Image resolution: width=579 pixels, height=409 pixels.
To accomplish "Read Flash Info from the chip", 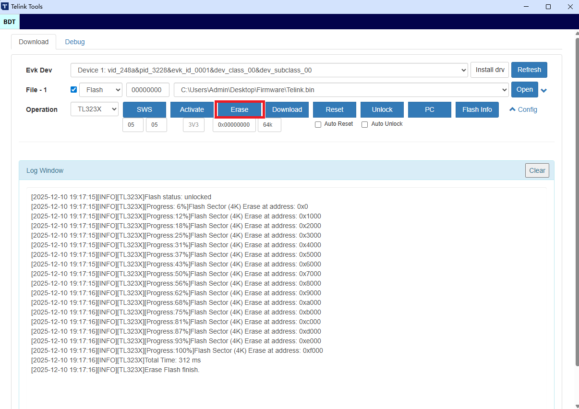I will click(477, 109).
